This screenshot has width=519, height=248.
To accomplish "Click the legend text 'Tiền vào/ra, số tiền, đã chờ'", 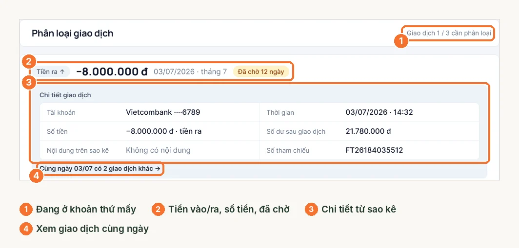I will coord(229,210).
